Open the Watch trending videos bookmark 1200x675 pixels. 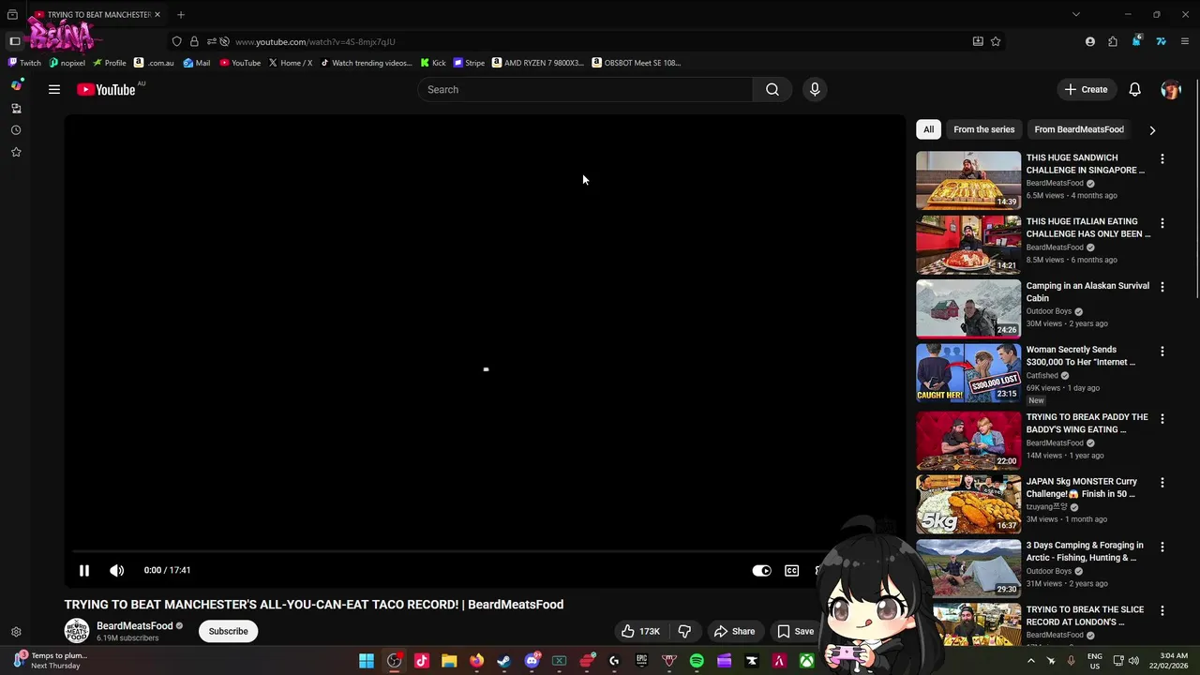366,63
